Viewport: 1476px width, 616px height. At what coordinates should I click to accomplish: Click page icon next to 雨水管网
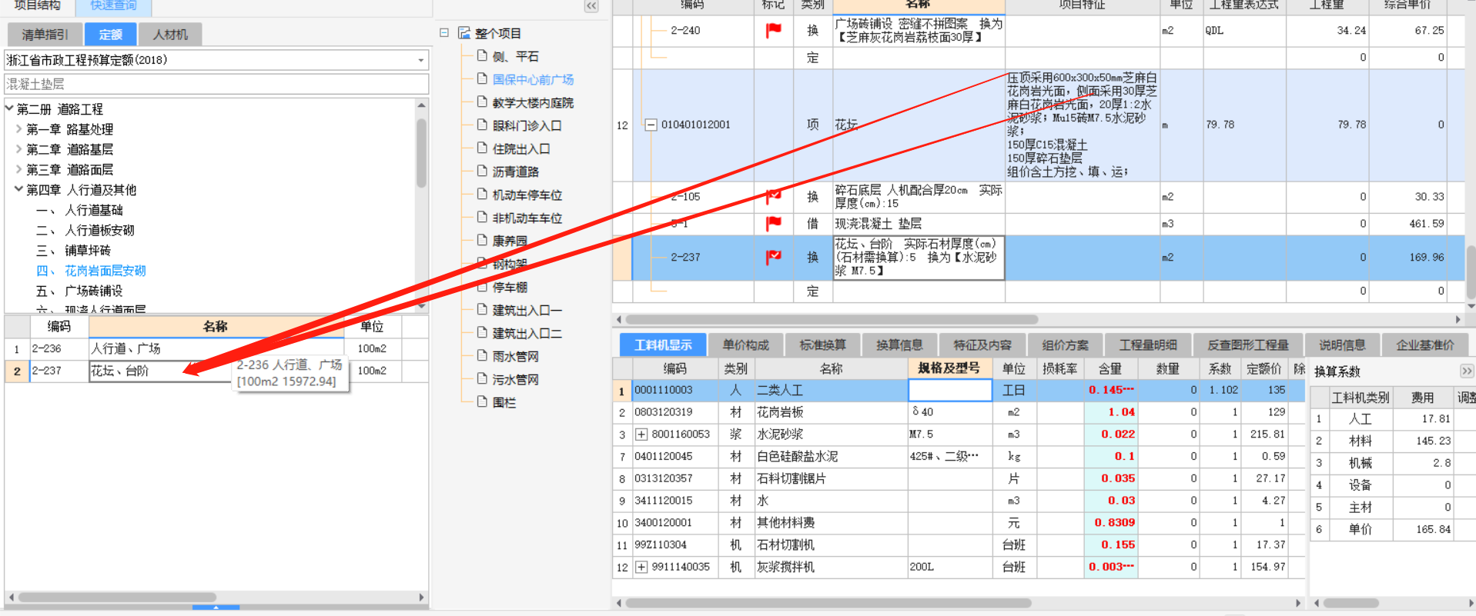(x=482, y=355)
